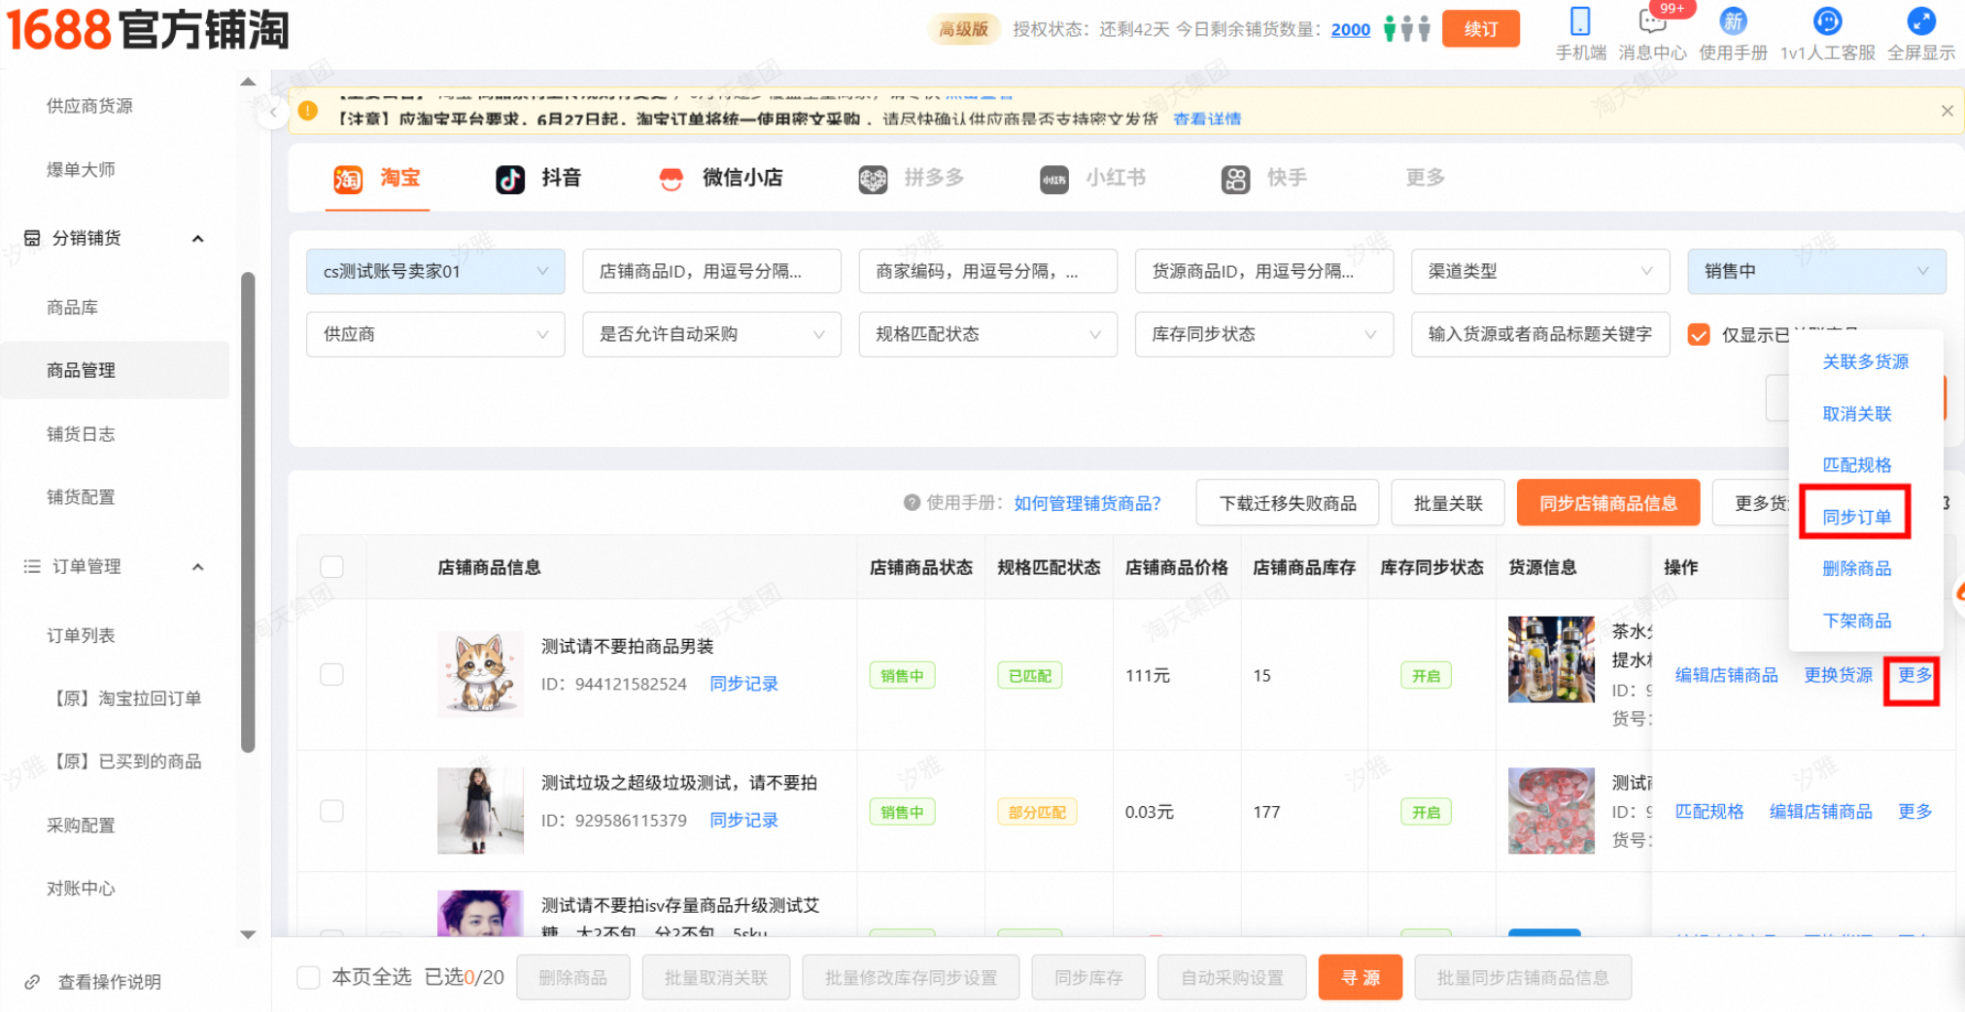Open 商品库 in the sidebar
The image size is (1965, 1012).
(72, 307)
